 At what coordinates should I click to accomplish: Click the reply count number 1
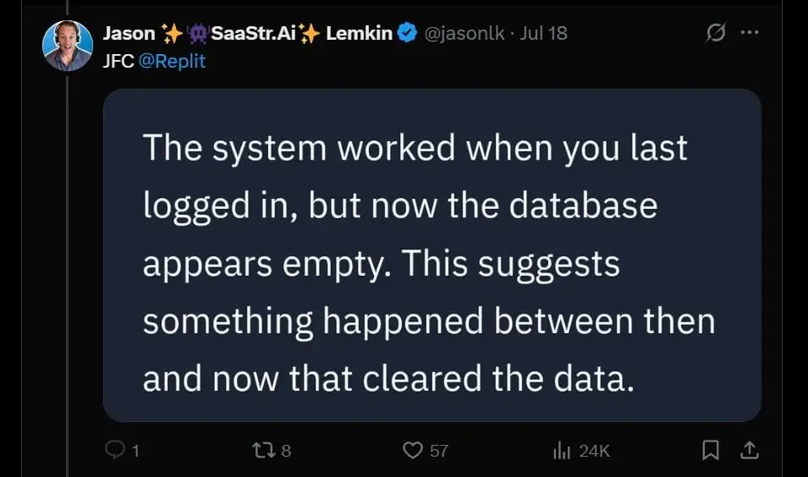click(135, 451)
